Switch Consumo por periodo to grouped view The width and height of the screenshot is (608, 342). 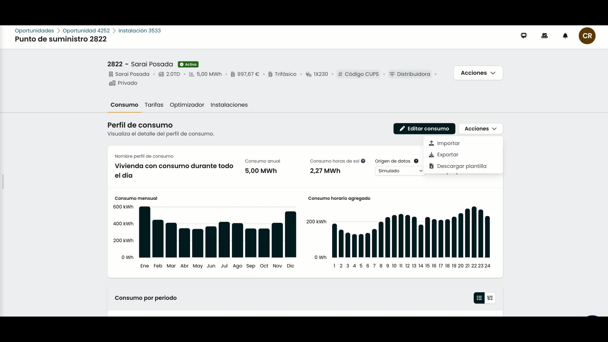click(x=490, y=298)
